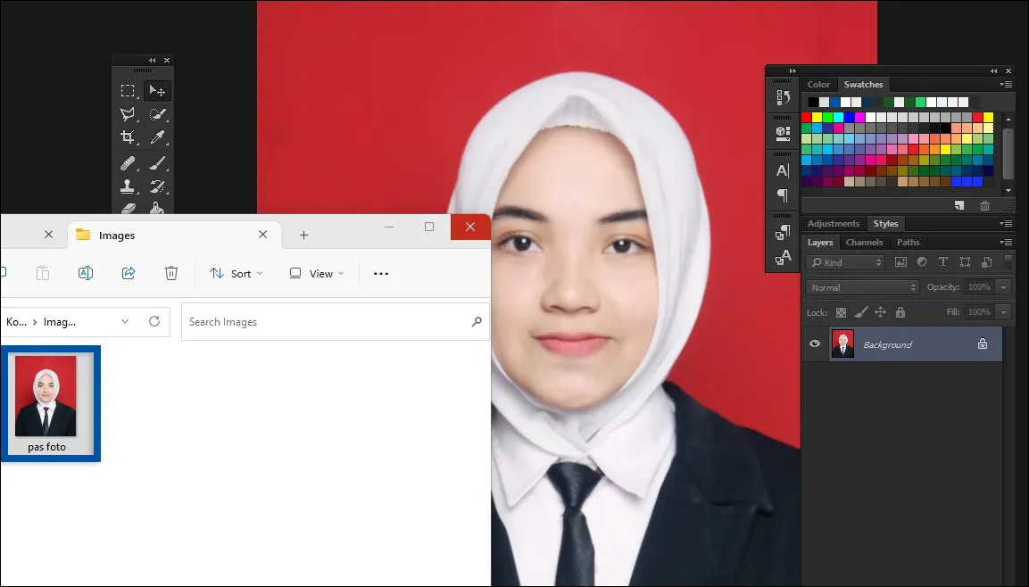Enable the type layers filter in Layers panel

(942, 261)
